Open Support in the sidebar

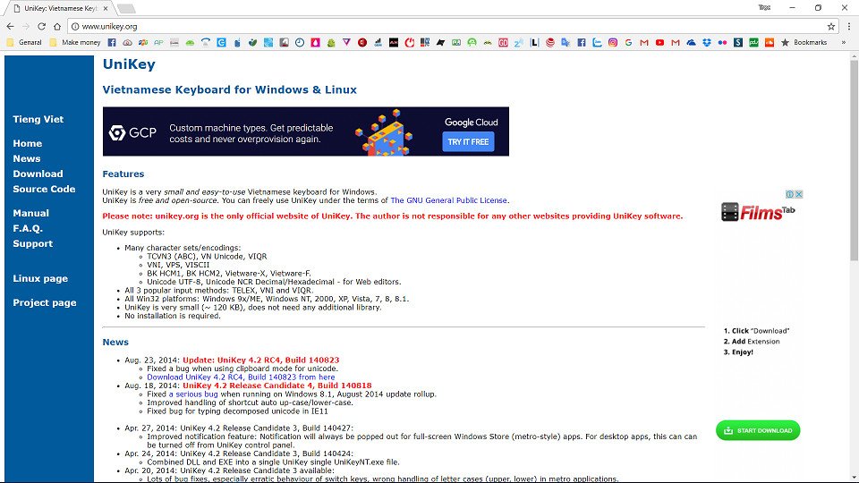click(33, 244)
